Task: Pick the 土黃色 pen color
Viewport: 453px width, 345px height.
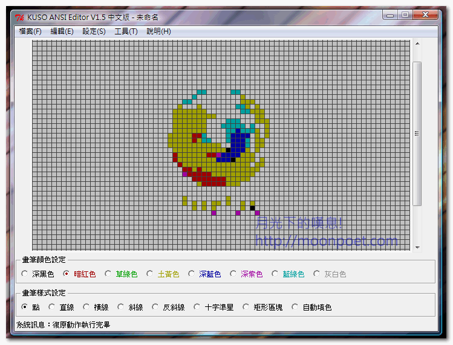Action: [x=150, y=274]
